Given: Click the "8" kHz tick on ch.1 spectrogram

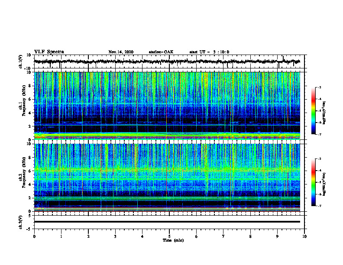Looking at the screenshot, I should (30, 86).
